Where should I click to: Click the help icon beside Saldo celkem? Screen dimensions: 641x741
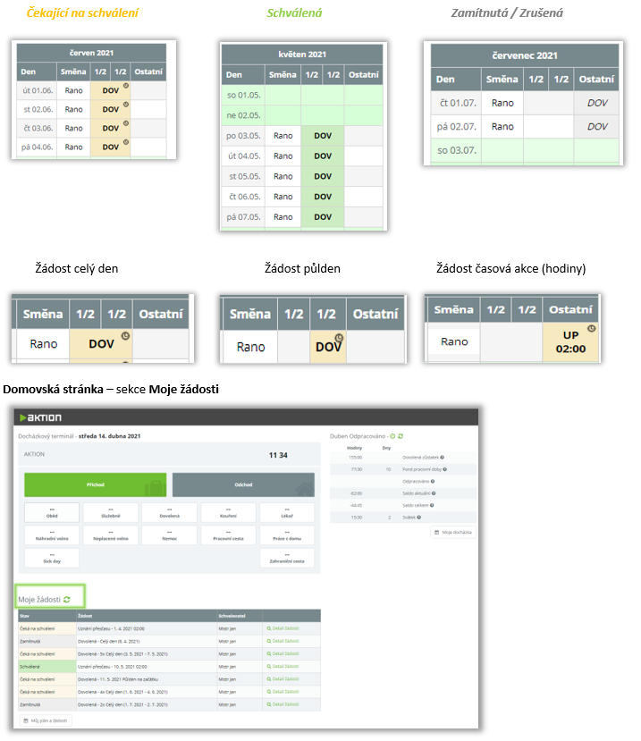coord(430,504)
